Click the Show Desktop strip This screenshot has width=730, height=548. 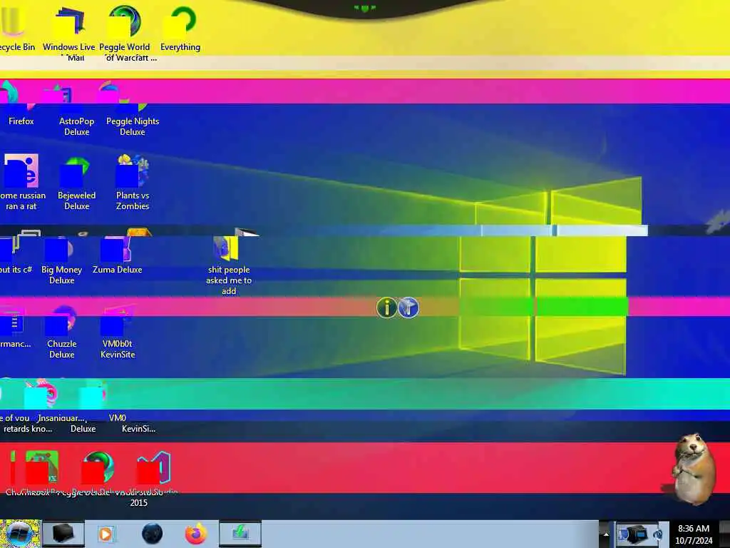point(724,534)
